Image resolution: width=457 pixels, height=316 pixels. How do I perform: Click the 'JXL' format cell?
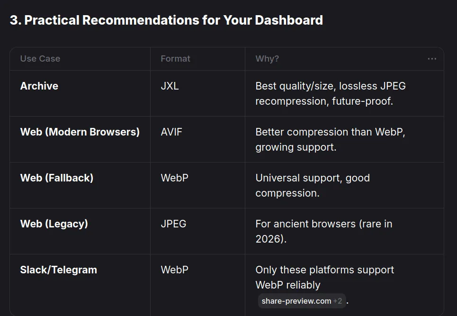point(170,86)
